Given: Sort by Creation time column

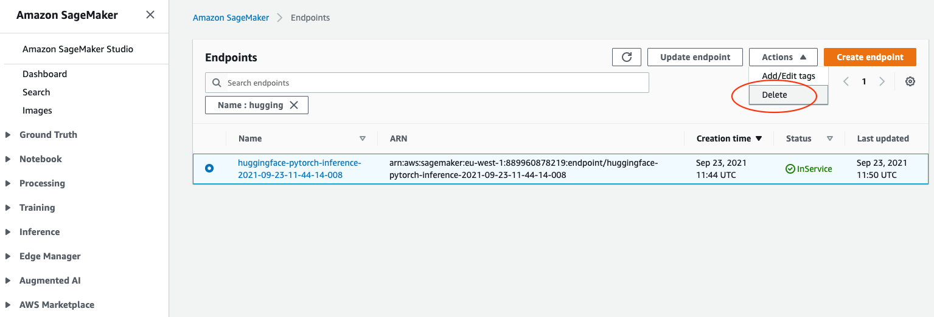Looking at the screenshot, I should tap(729, 138).
